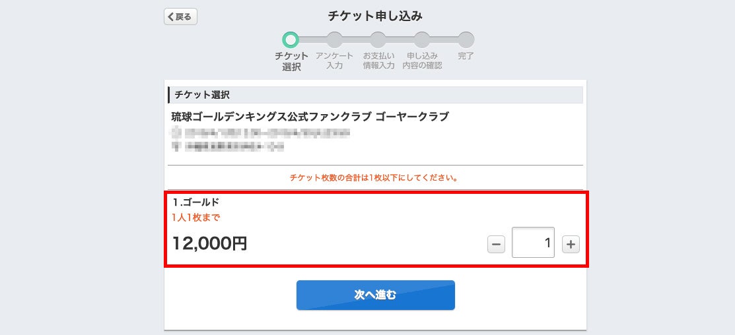Click the アンケート入力 step label
735x335 pixels.
point(335,61)
